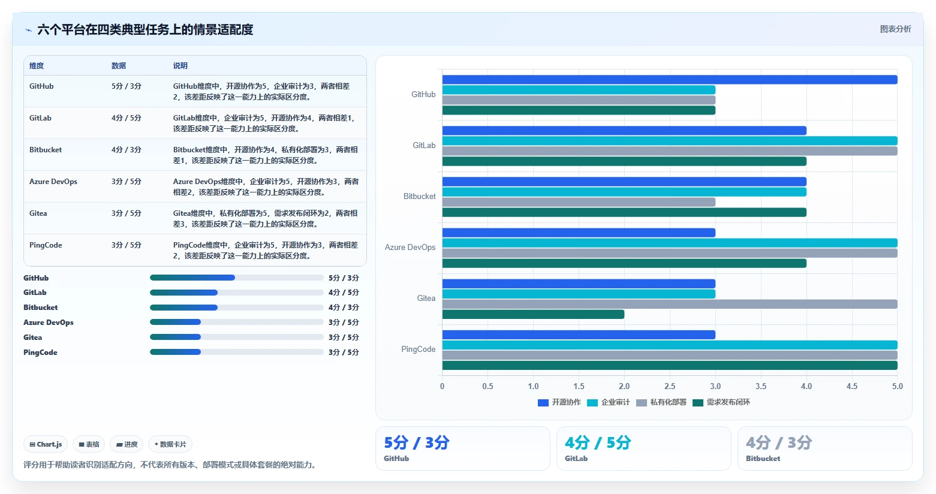Viewport: 936px width, 494px height.
Task: Open the Bitbucket 4分 / 3分 data card
Action: (824, 448)
